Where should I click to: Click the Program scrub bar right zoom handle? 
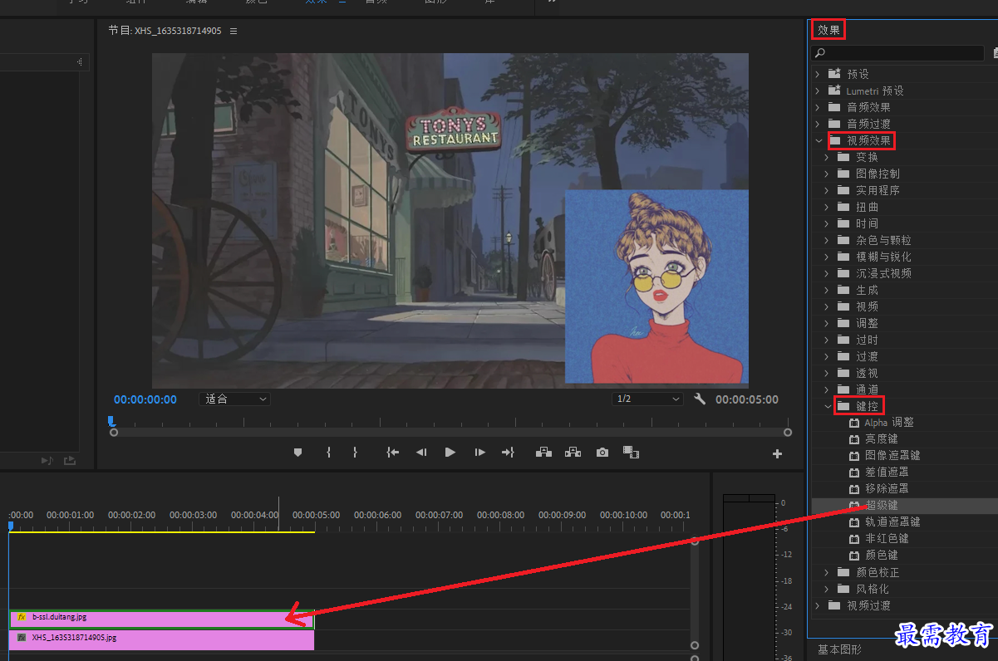pyautogui.click(x=788, y=433)
